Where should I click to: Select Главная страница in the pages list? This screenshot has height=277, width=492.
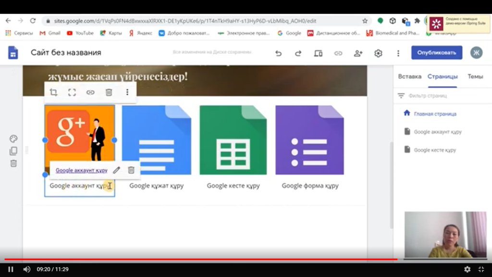435,113
